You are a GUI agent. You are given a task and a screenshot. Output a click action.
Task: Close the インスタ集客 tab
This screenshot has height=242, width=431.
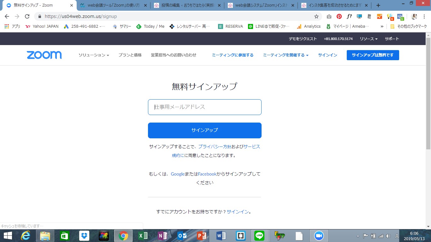pos(367,5)
